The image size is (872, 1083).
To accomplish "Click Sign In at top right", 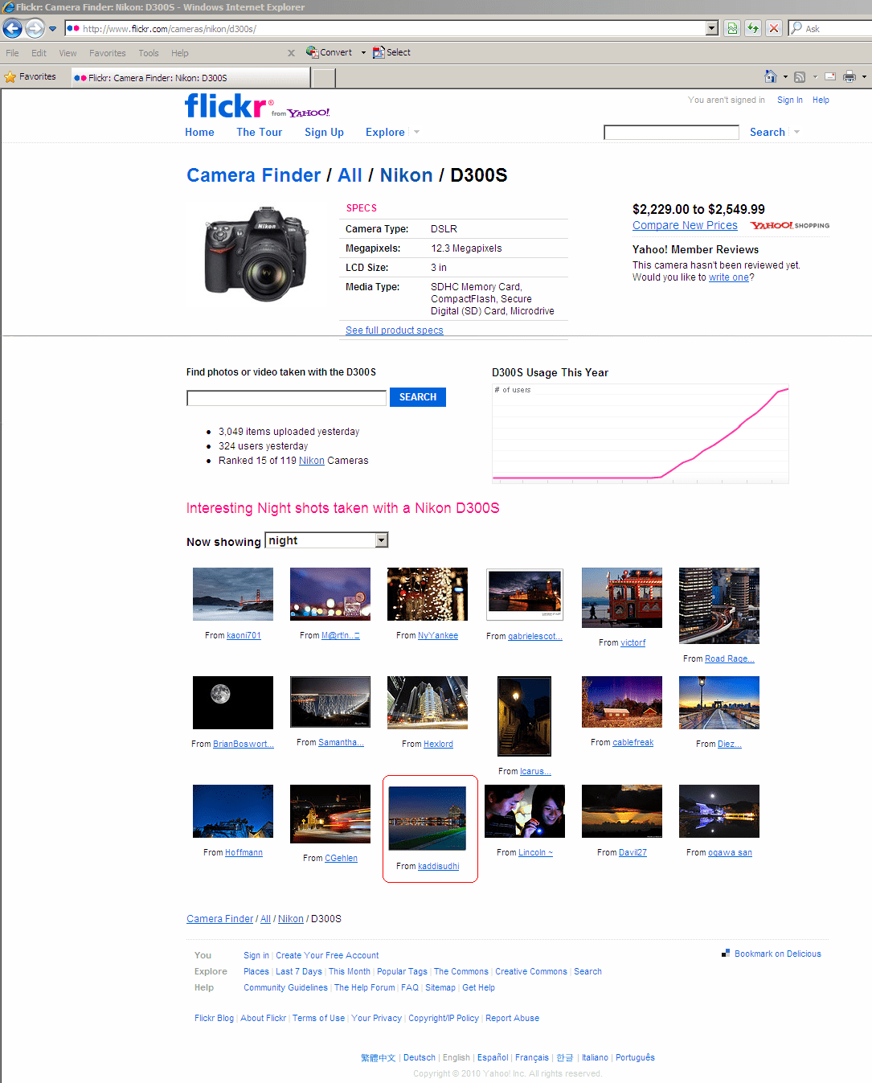I will tap(789, 101).
